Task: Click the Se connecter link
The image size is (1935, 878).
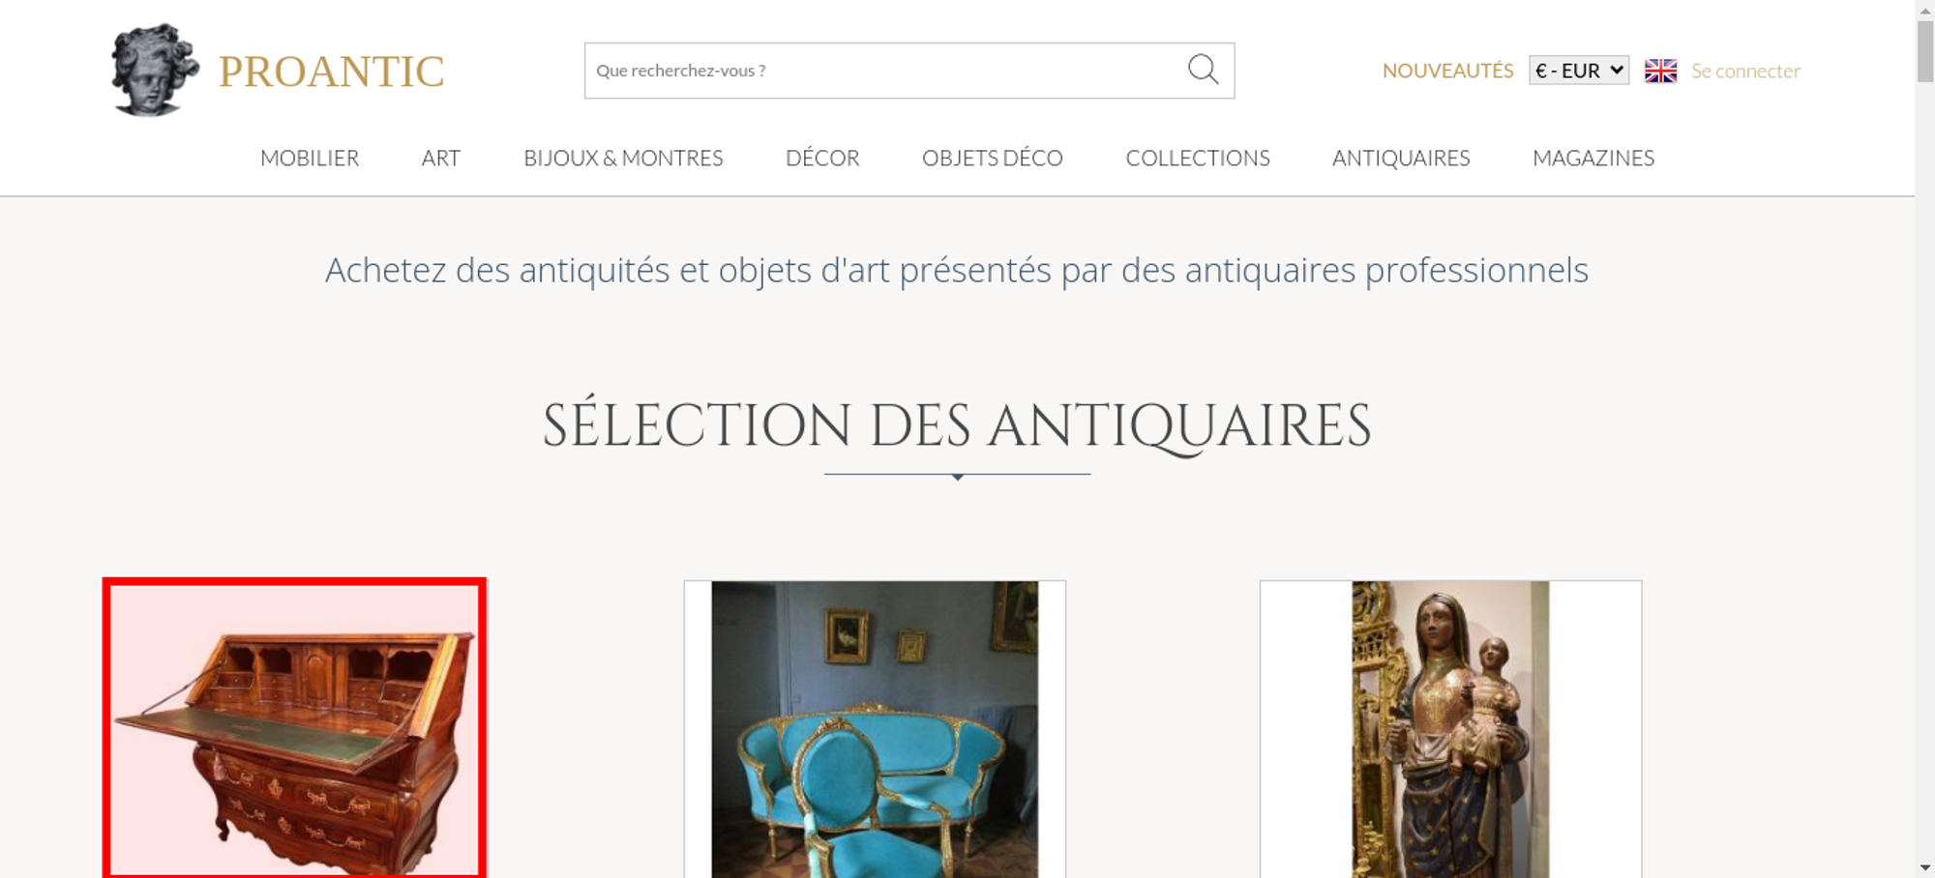Action: click(x=1745, y=71)
